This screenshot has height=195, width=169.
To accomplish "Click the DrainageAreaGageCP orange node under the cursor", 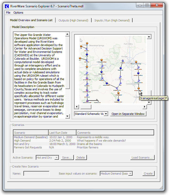I will pos(139,88).
